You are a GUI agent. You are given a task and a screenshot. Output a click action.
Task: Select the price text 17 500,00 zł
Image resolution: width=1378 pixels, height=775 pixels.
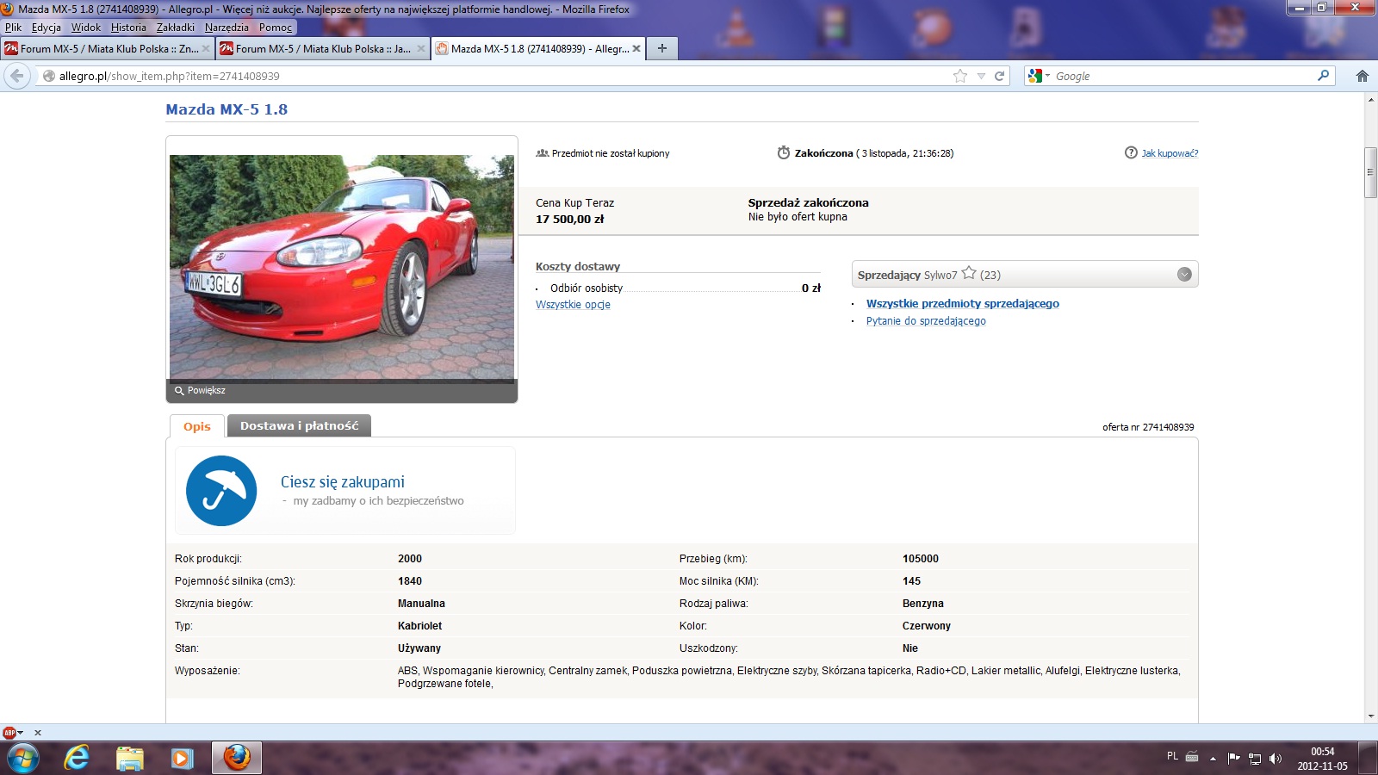tap(570, 220)
